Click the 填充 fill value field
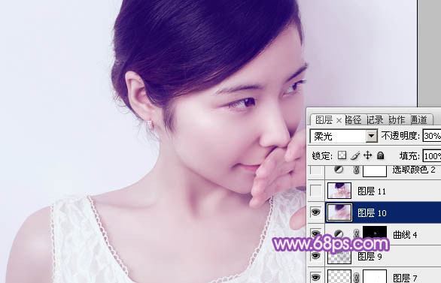 pyautogui.click(x=432, y=156)
